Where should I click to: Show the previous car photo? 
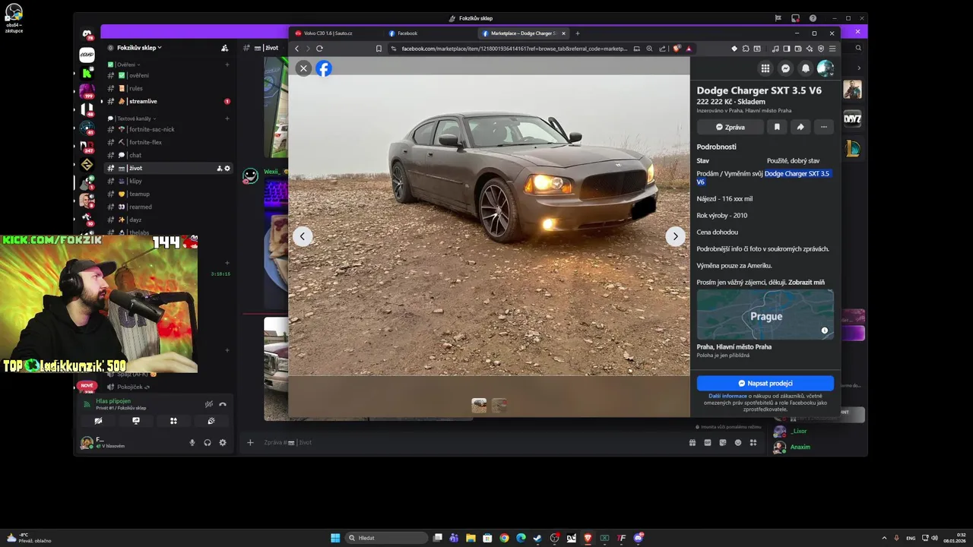tap(303, 236)
